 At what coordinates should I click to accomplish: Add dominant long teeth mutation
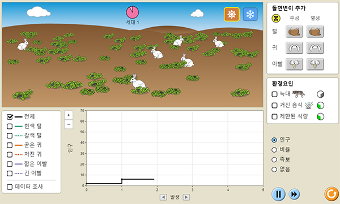point(294,64)
